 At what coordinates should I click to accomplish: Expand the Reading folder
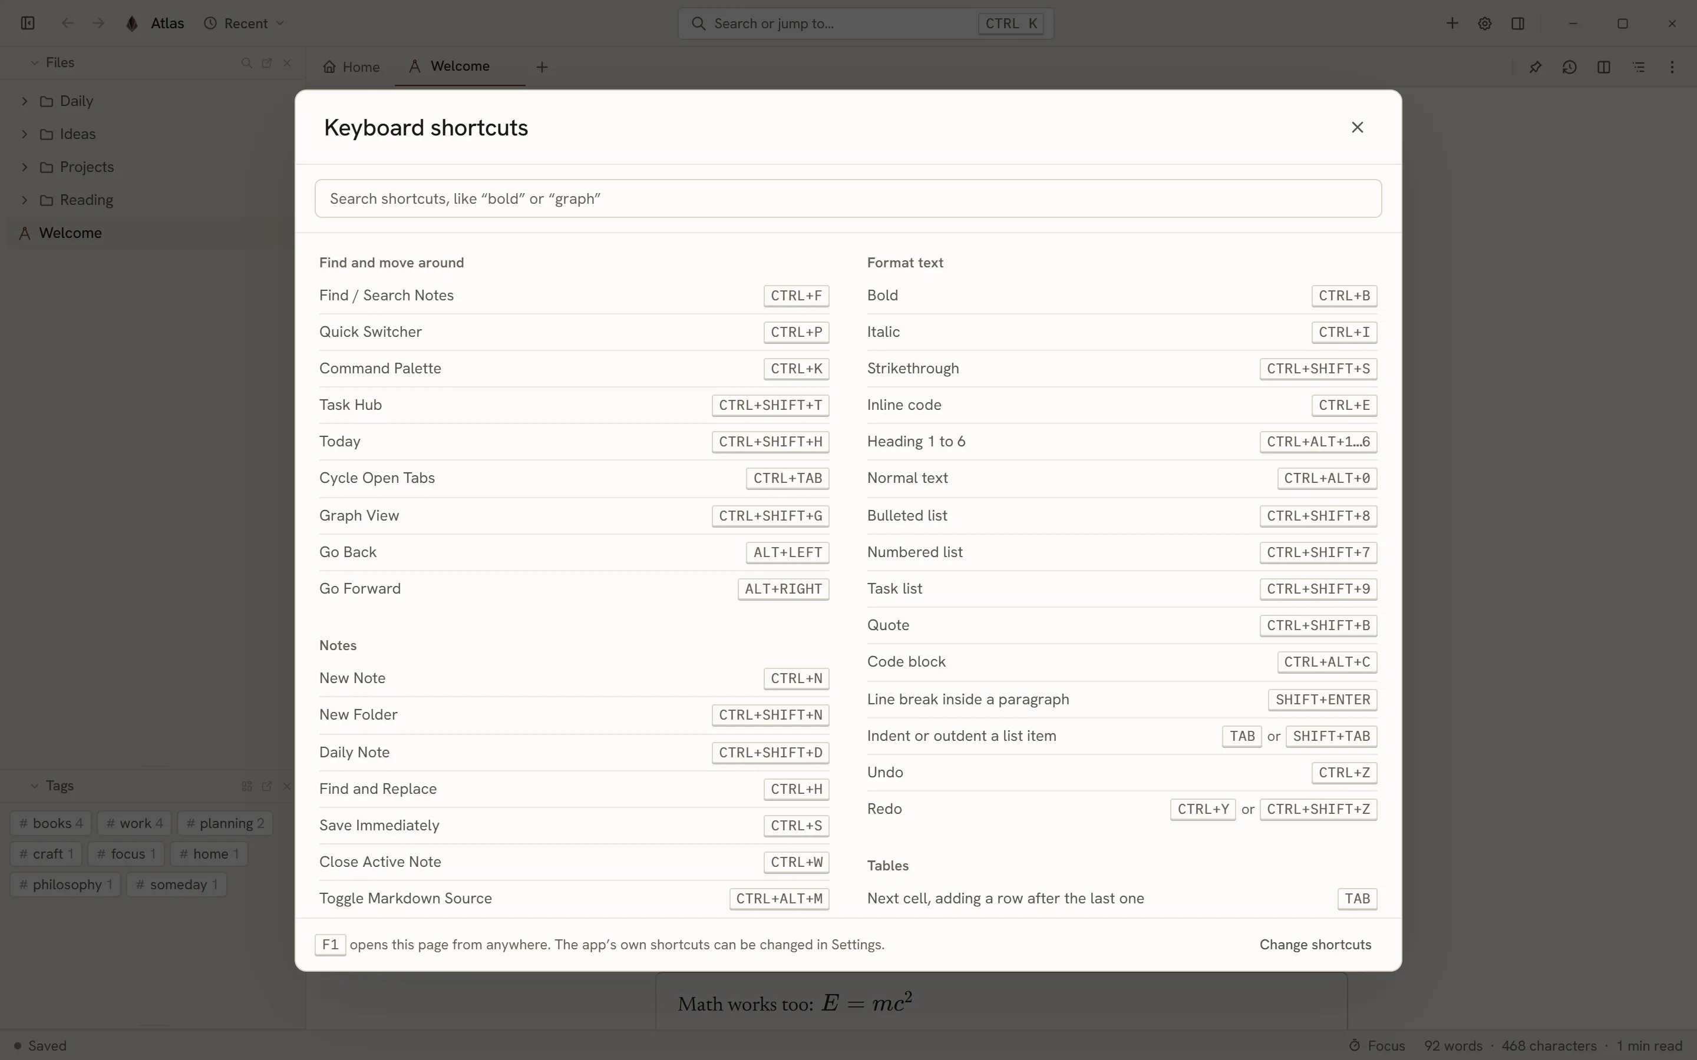pos(25,200)
